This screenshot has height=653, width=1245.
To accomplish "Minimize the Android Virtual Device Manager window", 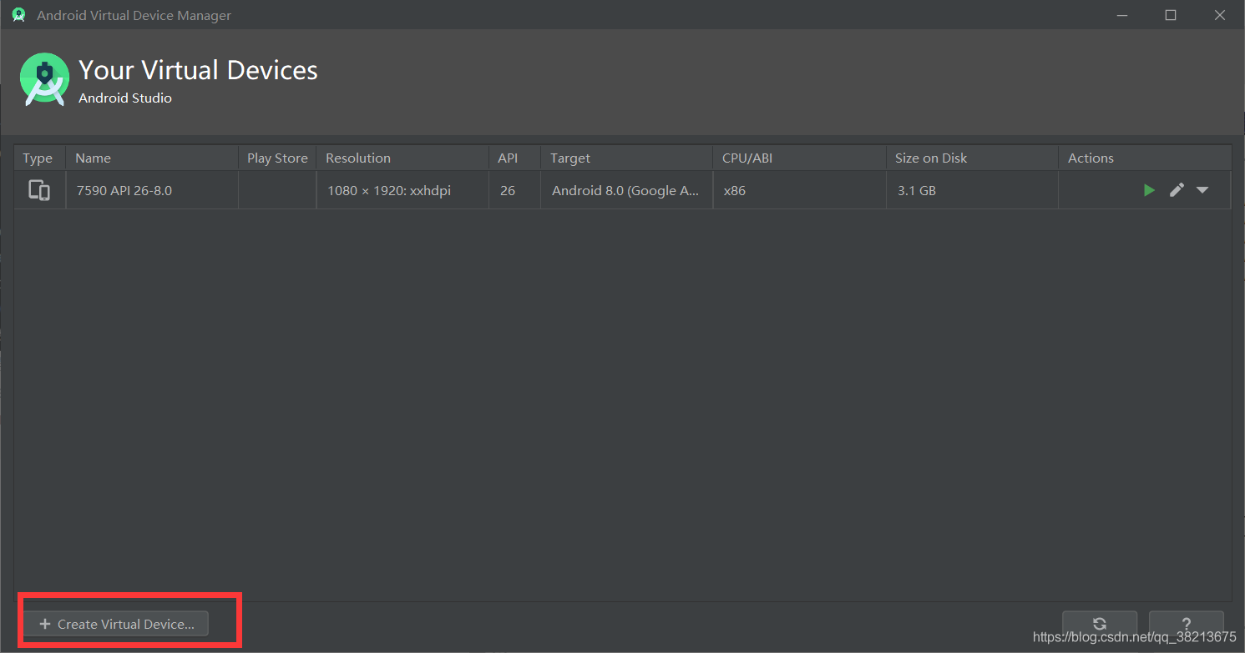I will 1121,15.
